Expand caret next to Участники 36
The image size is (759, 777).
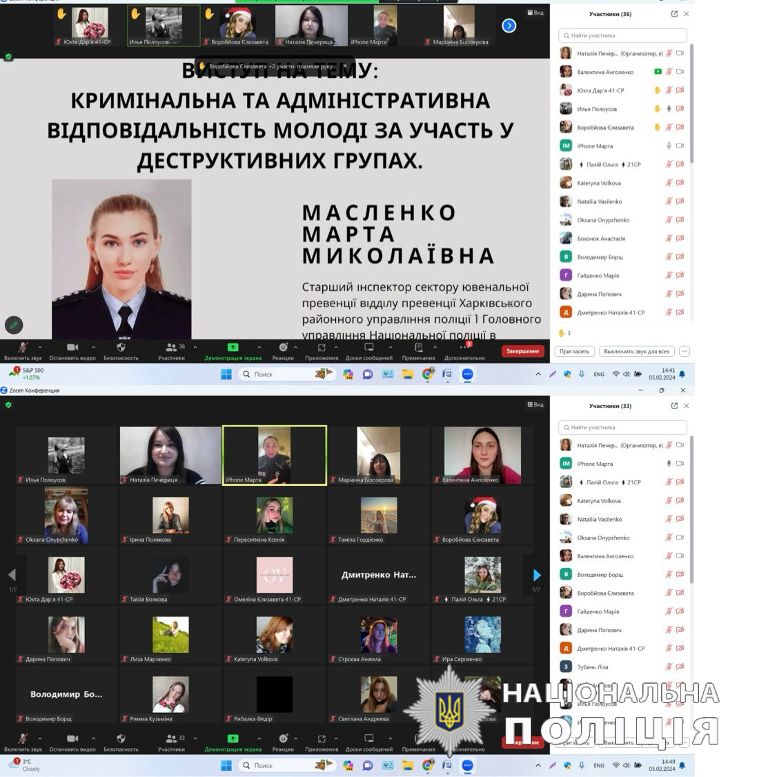[x=195, y=347]
